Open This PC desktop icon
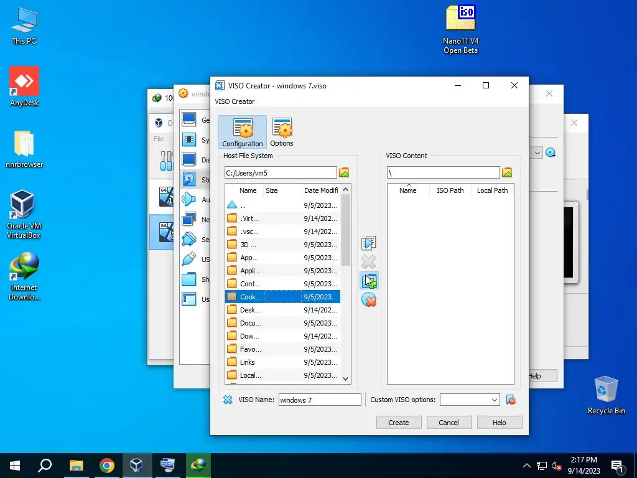The image size is (637, 478). pos(24,25)
